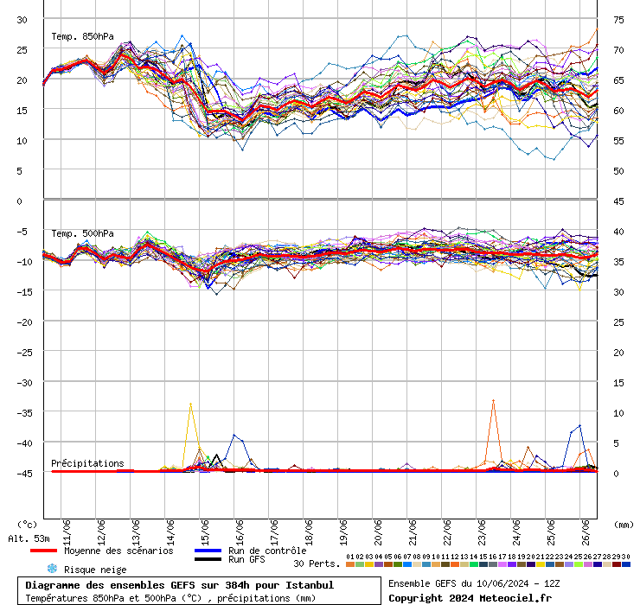
Task: Select perturbation 30 blue swatch
Action: [x=625, y=564]
